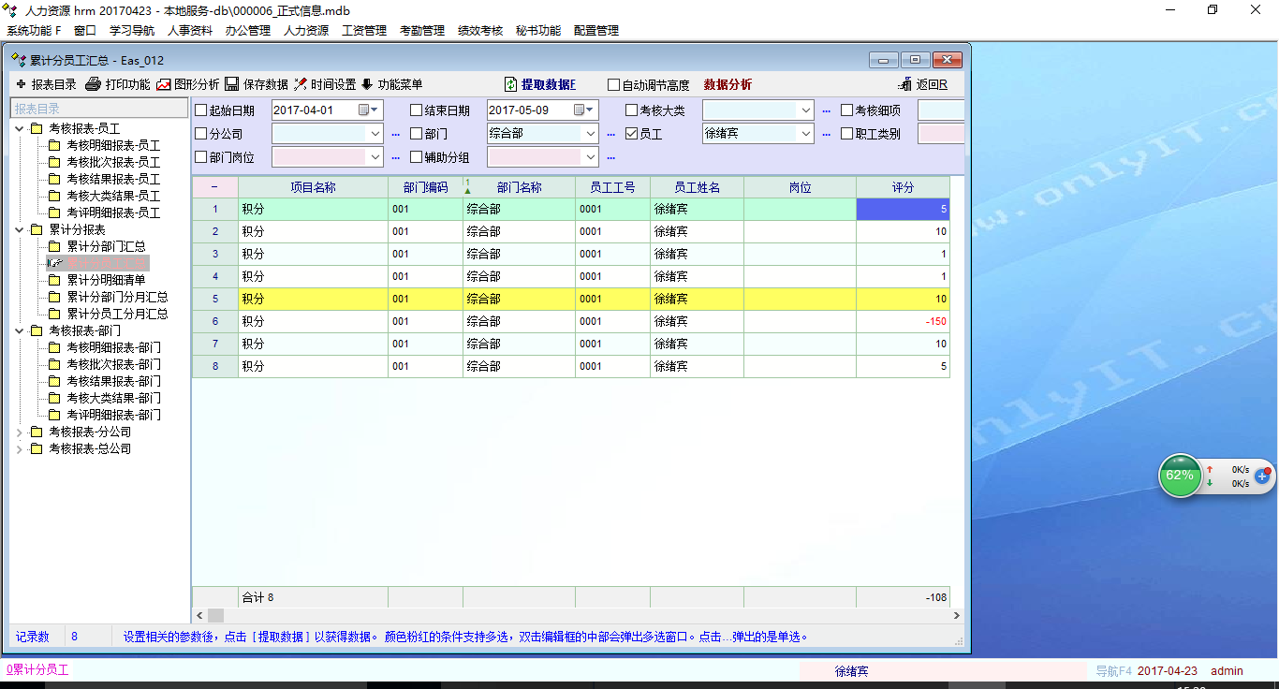Expand the 部门 dropdown showing 综合部
The width and height of the screenshot is (1279, 689).
coord(590,134)
